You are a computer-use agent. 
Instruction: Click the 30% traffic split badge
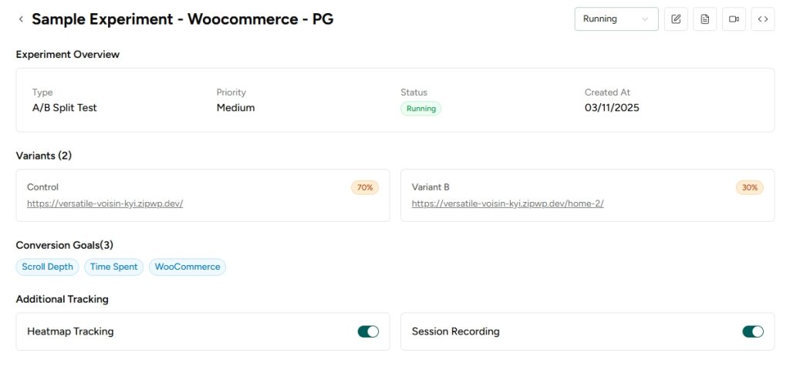tap(750, 187)
